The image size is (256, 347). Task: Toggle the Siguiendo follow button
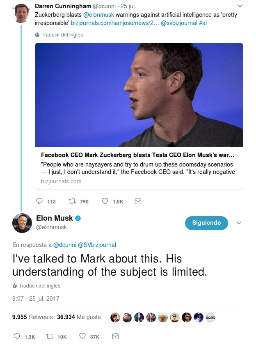click(206, 223)
